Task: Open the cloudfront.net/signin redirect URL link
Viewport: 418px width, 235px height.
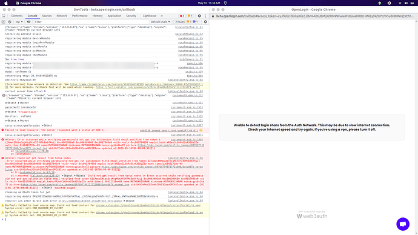Action: pos(90,201)
